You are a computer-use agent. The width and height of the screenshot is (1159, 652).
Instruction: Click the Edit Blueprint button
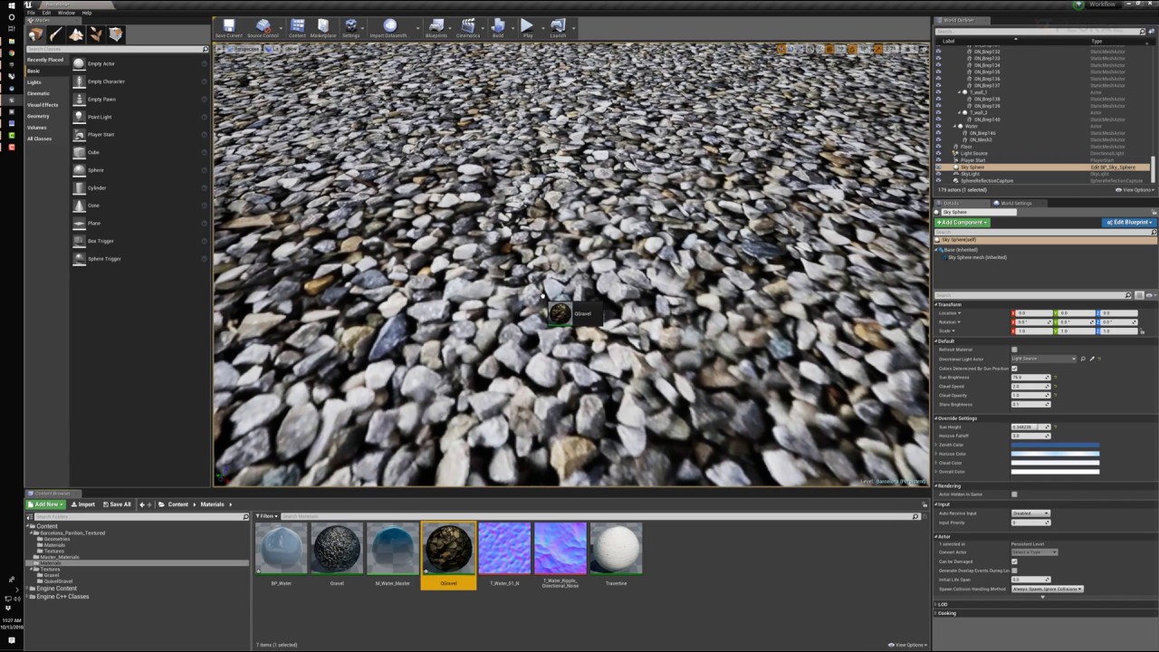[1128, 223]
